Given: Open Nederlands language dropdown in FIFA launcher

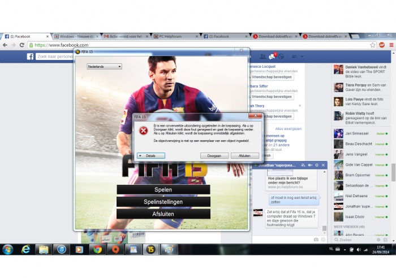Looking at the screenshot, I should 104,66.
